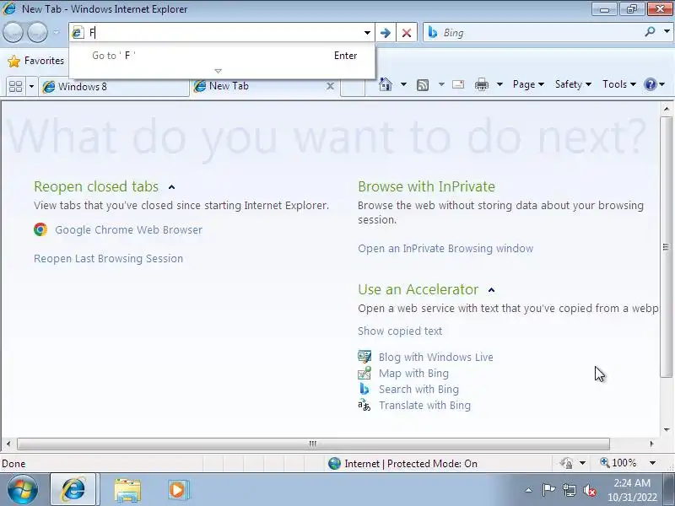Click the Blog with Windows Live icon
Screen dimensions: 675x506
pos(364,357)
